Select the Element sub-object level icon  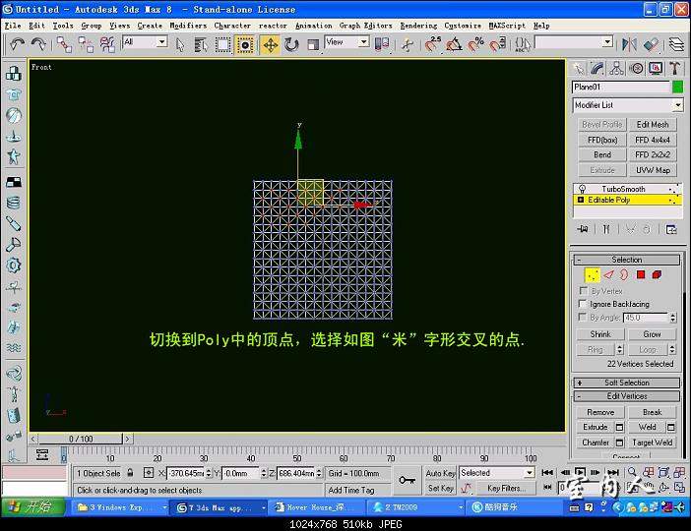(x=657, y=274)
